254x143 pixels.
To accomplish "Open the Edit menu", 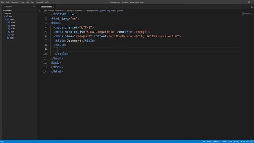I will [8, 2].
